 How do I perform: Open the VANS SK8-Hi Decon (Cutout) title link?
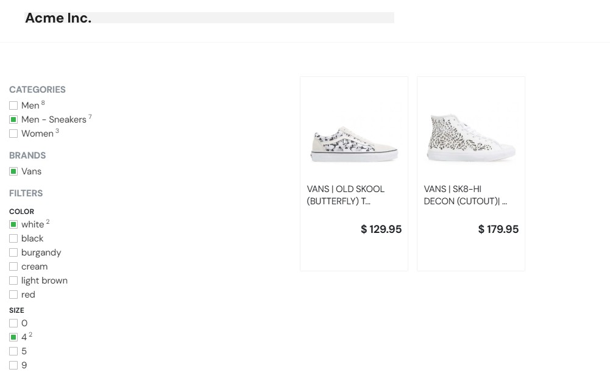tap(465, 195)
